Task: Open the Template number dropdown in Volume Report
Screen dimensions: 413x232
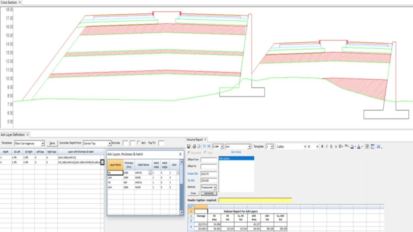Action: coord(272,147)
